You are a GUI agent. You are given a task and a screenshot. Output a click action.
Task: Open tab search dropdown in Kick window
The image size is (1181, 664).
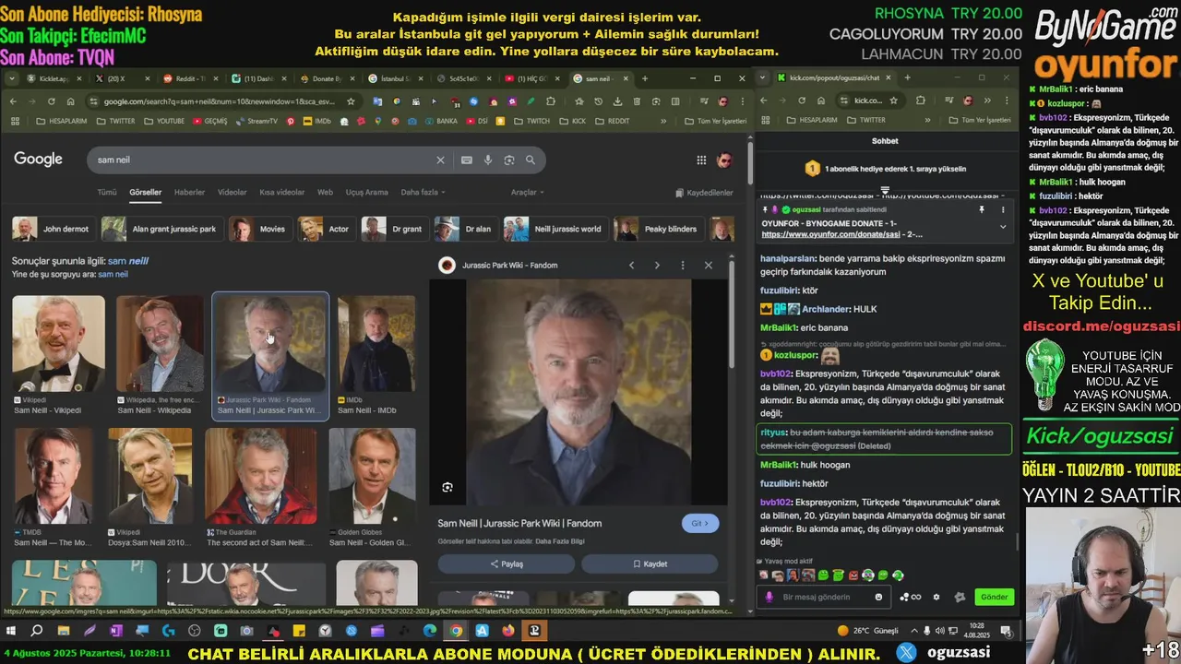tap(762, 77)
